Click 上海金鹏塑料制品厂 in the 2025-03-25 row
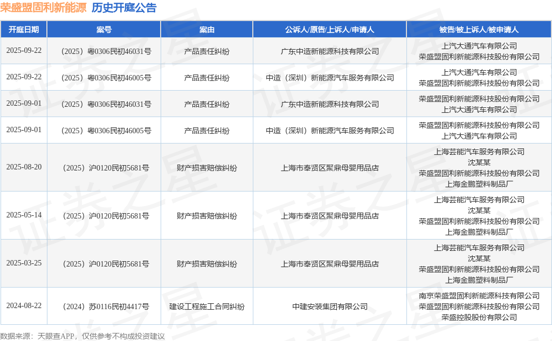Viewport: 552px width, 341px height. click(x=479, y=280)
